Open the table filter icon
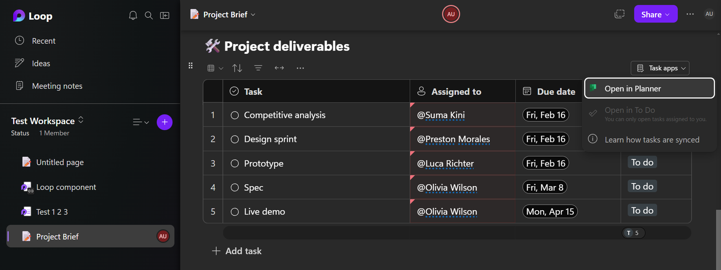The width and height of the screenshot is (721, 270). click(258, 68)
